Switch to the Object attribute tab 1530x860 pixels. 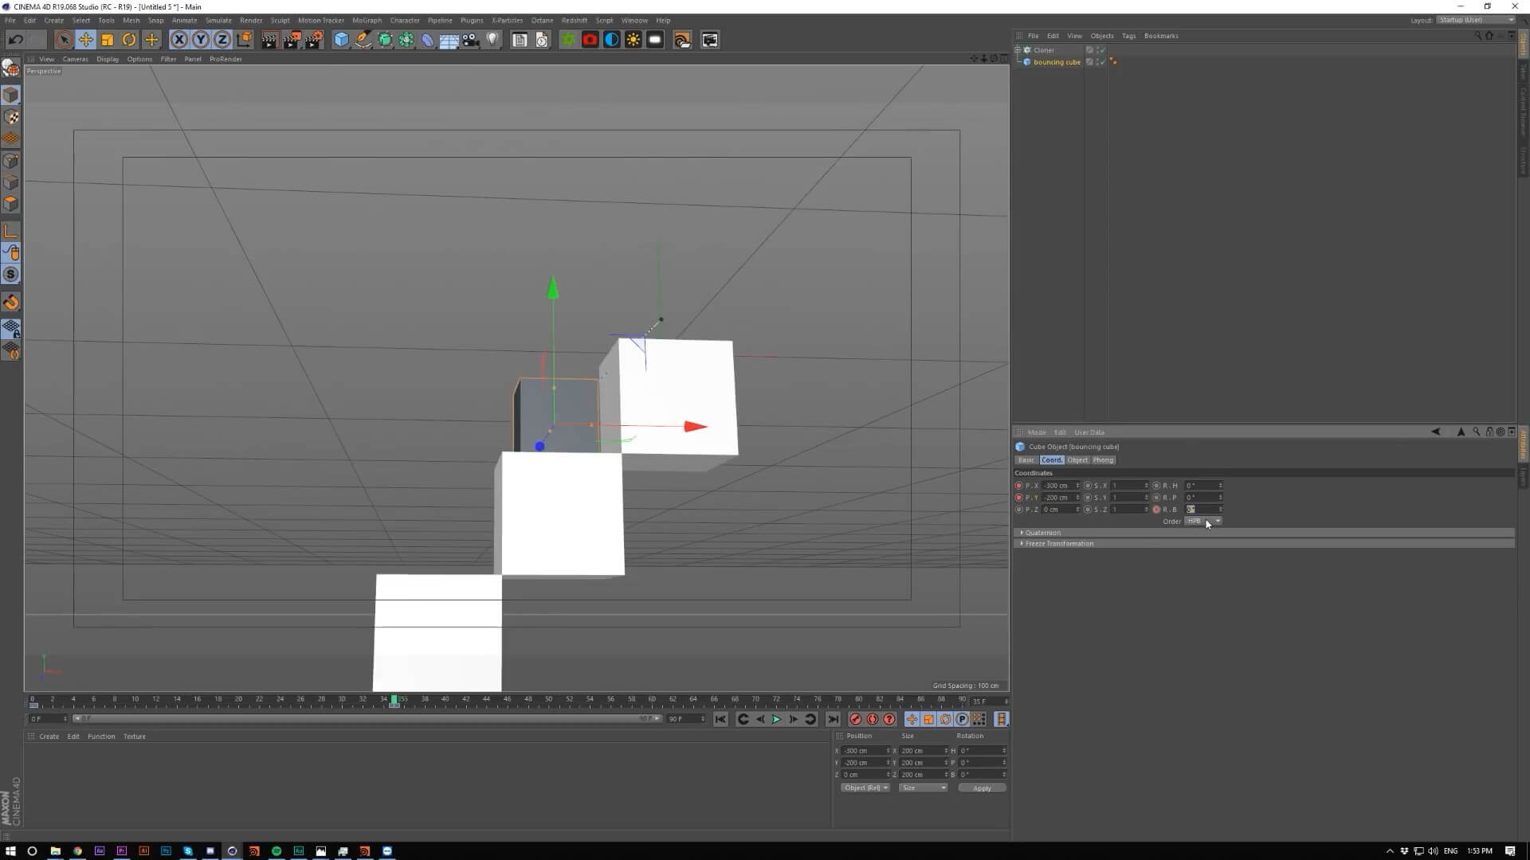(x=1077, y=460)
